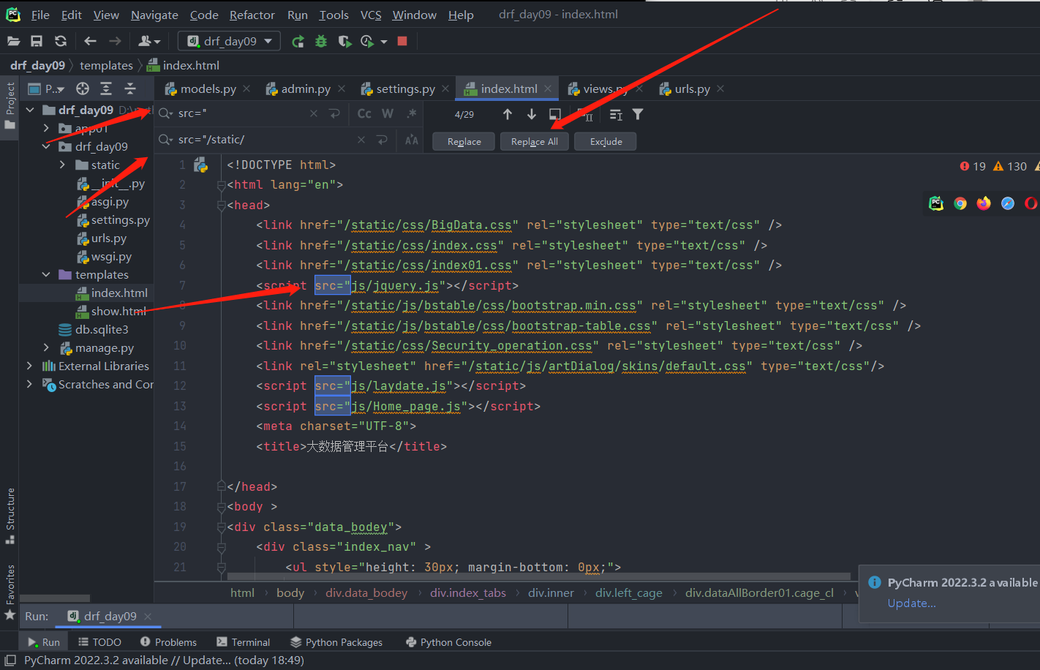Toggle Match Case (Cc) search option
Viewport: 1040px width, 670px height.
[x=364, y=113]
